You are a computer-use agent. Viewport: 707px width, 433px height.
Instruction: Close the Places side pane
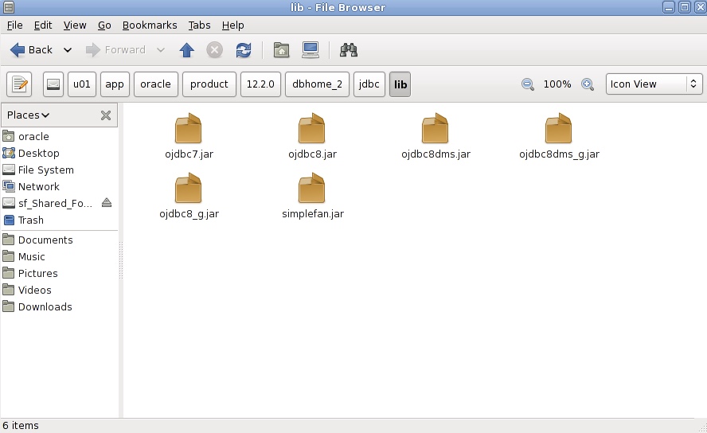[106, 115]
